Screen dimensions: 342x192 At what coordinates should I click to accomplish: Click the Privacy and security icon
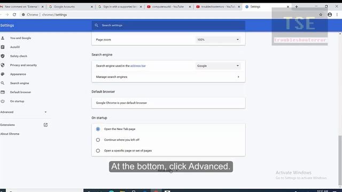coord(3,65)
